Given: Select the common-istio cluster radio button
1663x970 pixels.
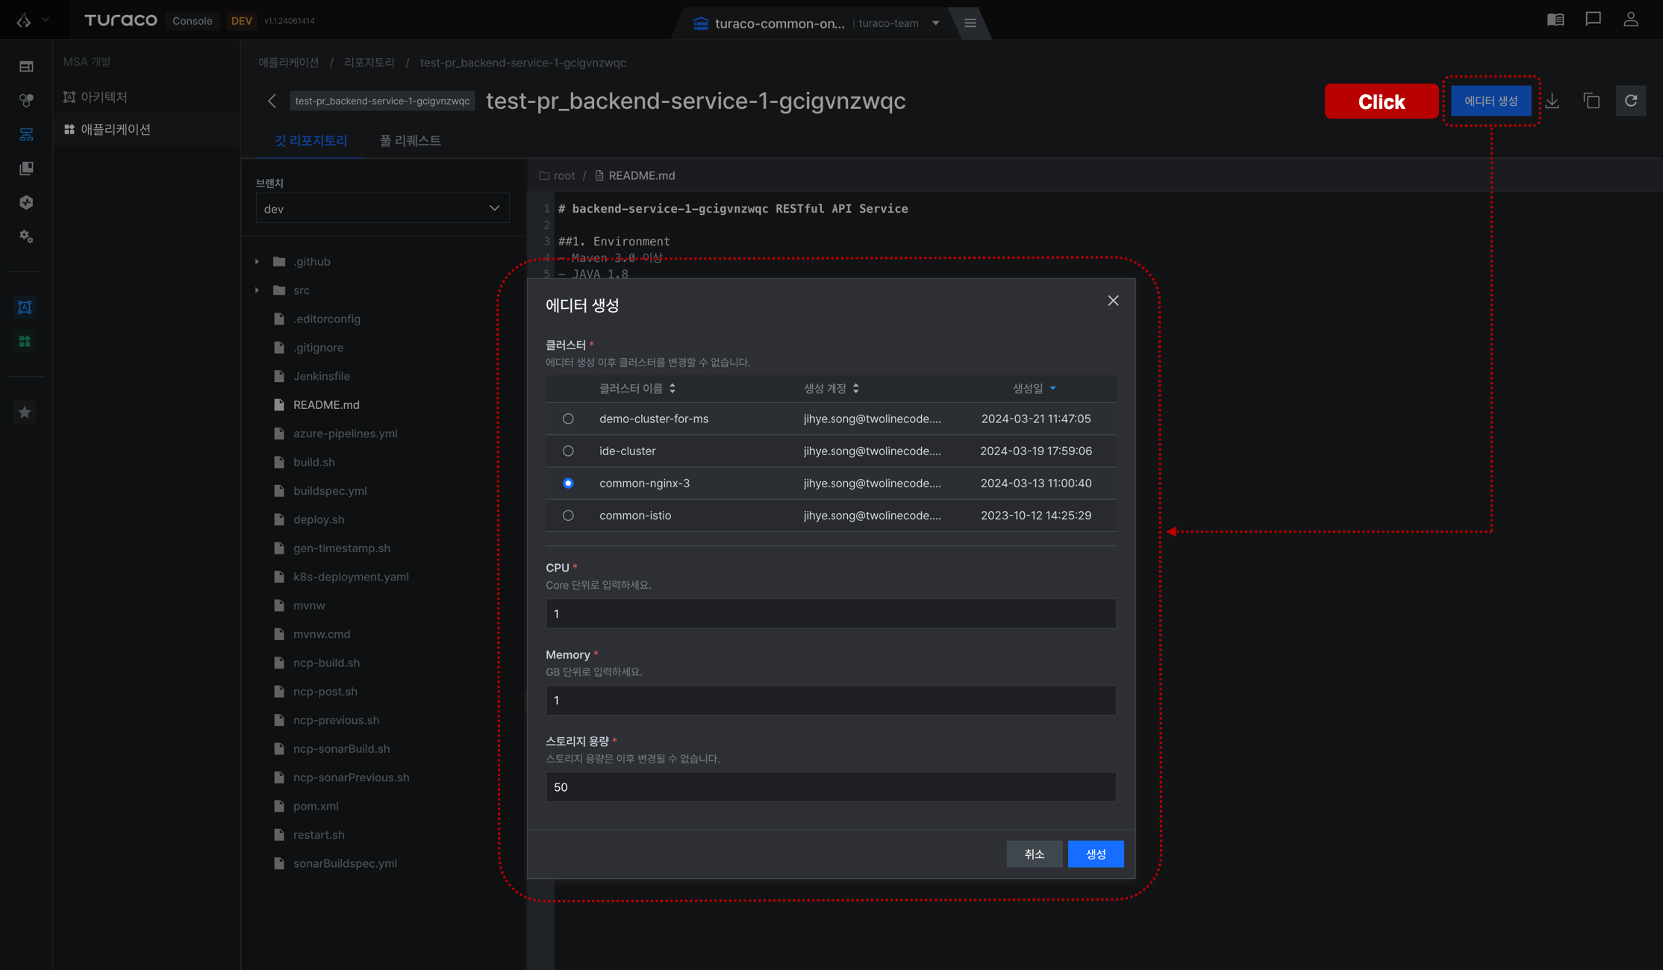Looking at the screenshot, I should 568,516.
